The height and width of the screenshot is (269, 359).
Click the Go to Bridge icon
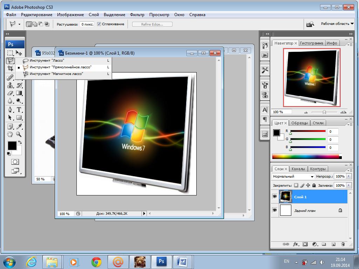[x=310, y=24]
